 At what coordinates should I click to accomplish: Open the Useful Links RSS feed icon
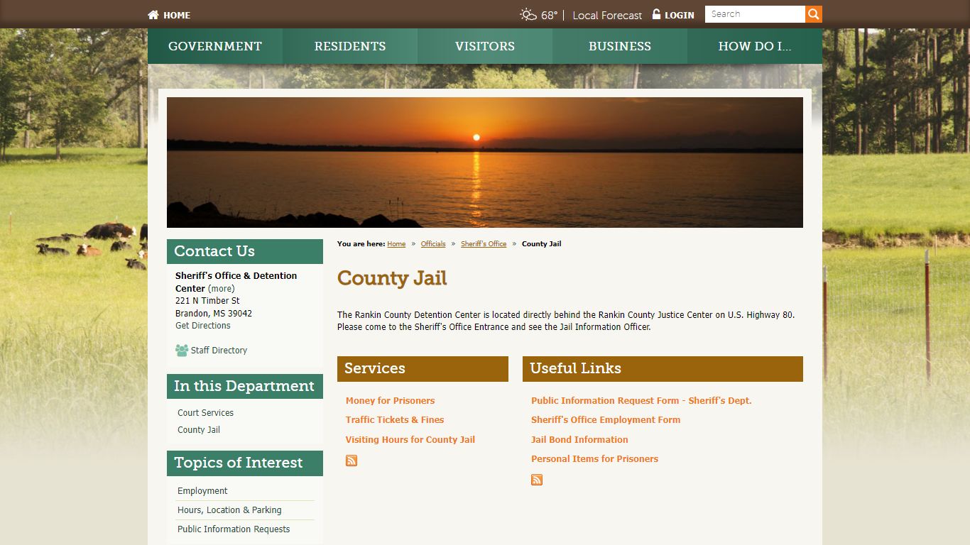[537, 480]
